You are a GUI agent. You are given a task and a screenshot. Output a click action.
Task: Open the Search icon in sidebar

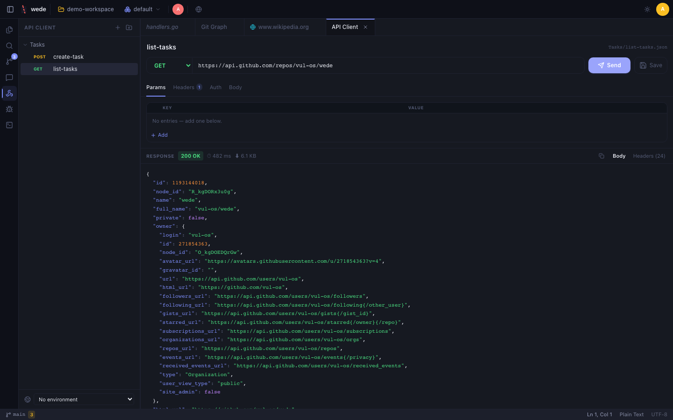(9, 46)
